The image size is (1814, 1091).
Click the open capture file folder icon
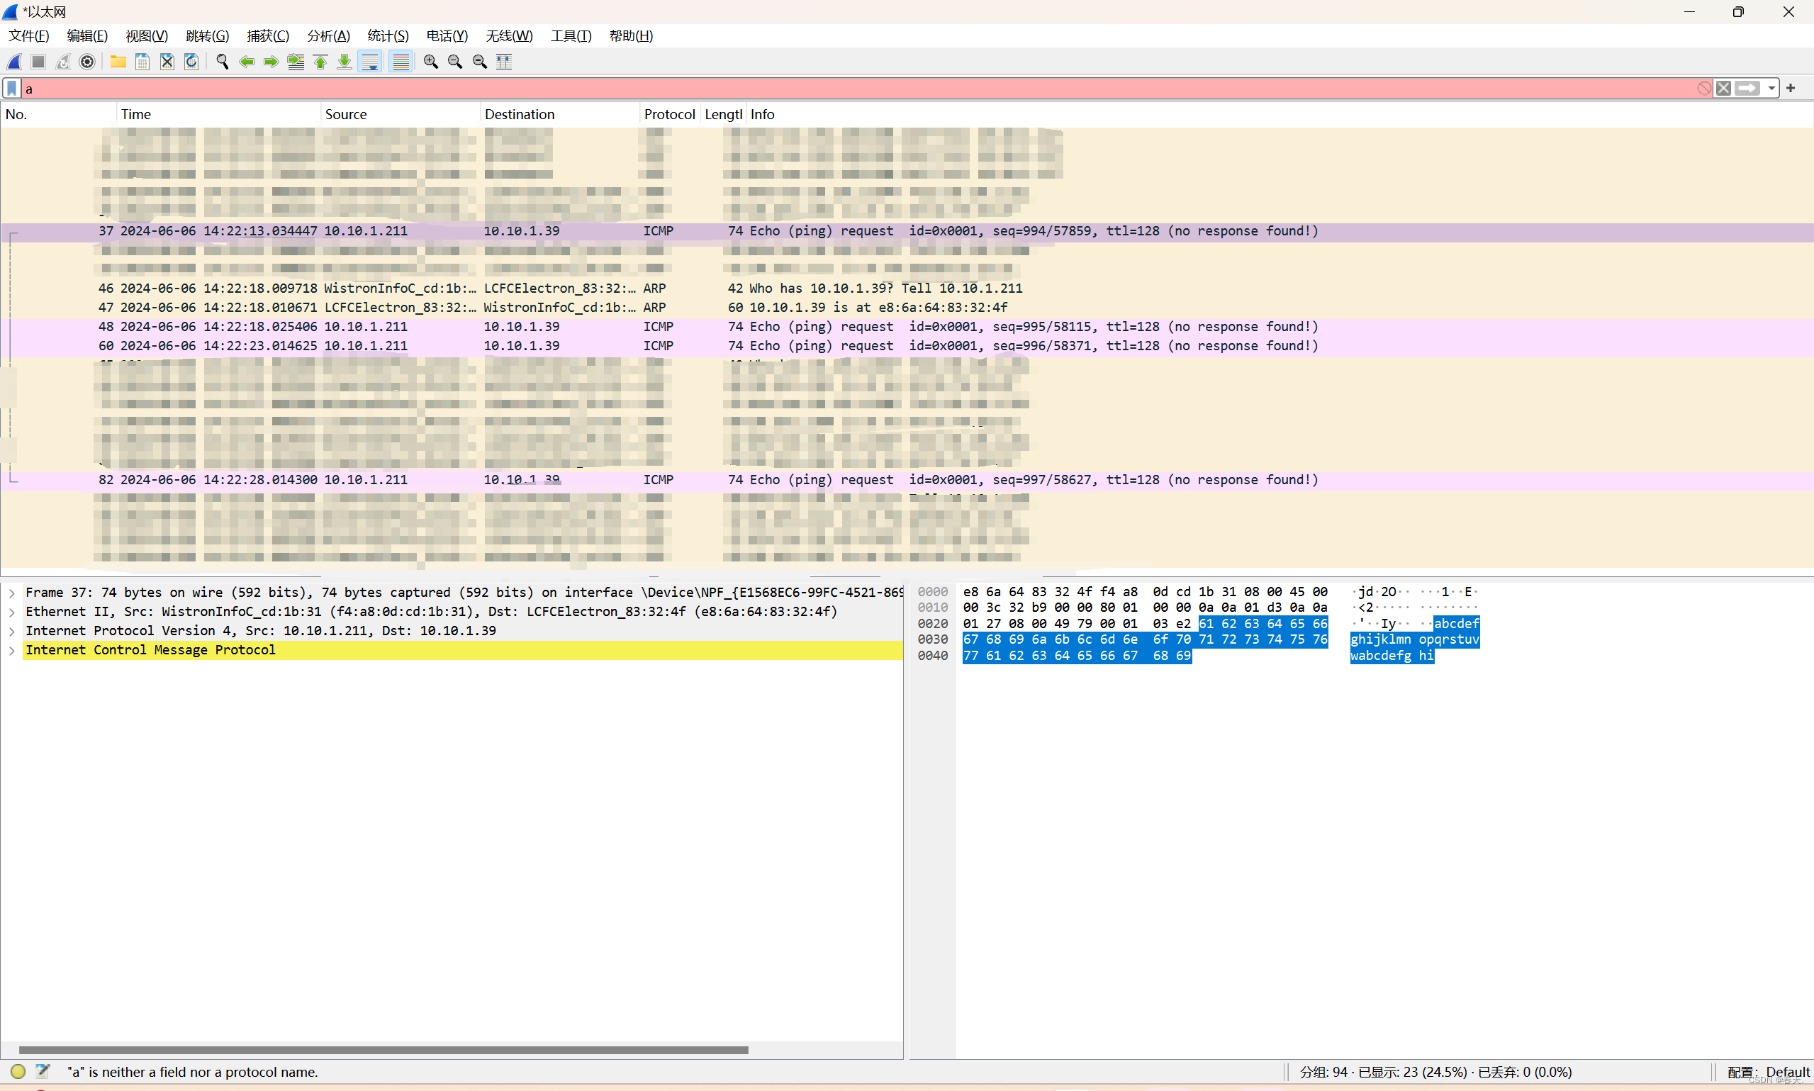(x=118, y=62)
